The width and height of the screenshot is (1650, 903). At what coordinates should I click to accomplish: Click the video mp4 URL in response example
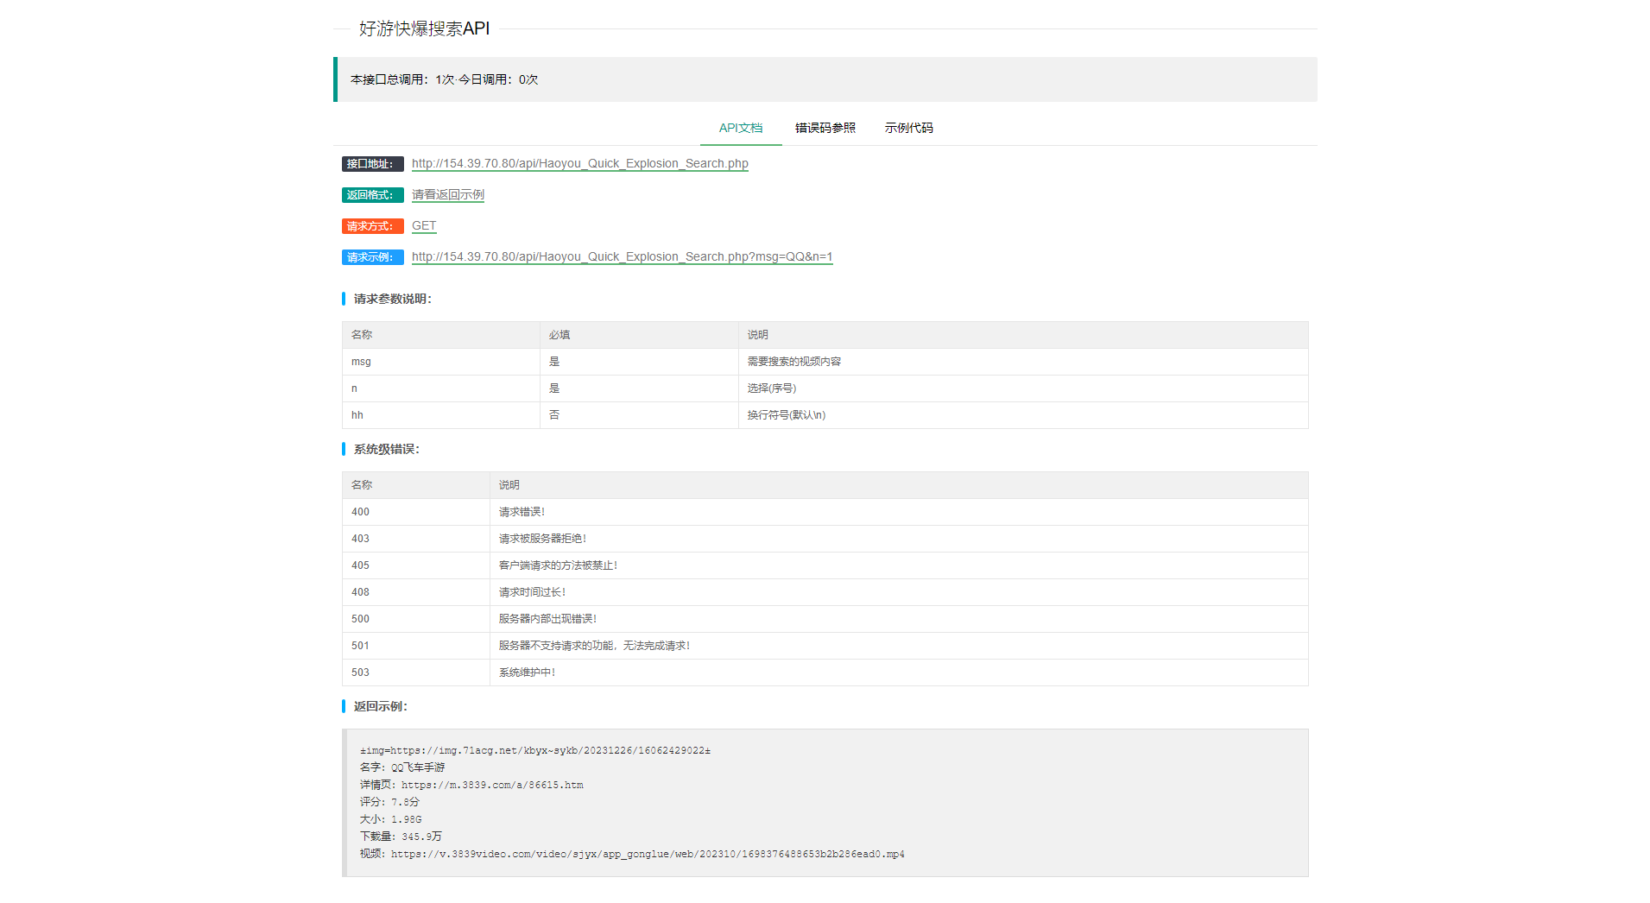[x=647, y=854]
